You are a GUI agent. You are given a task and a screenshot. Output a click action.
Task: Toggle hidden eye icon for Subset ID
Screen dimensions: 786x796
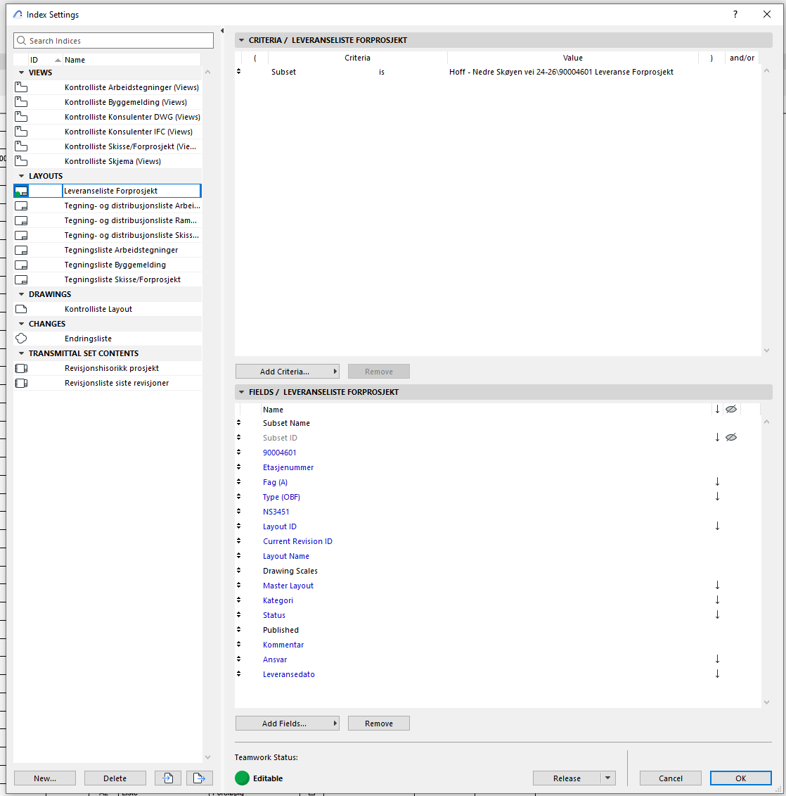click(731, 438)
